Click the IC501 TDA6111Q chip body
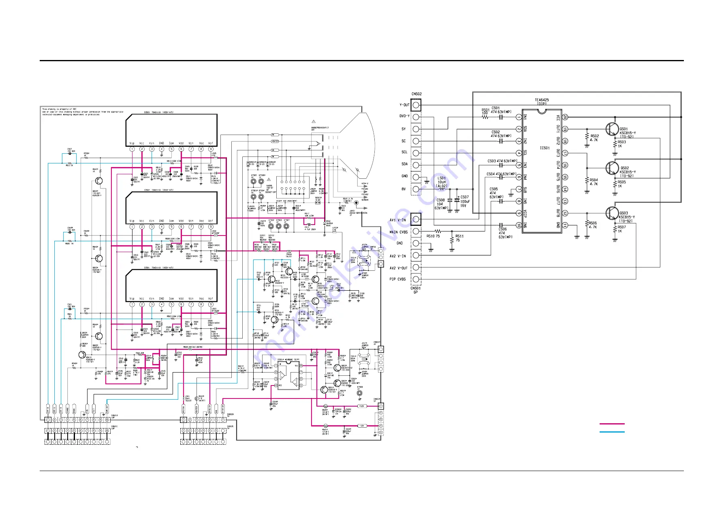 click(x=171, y=285)
